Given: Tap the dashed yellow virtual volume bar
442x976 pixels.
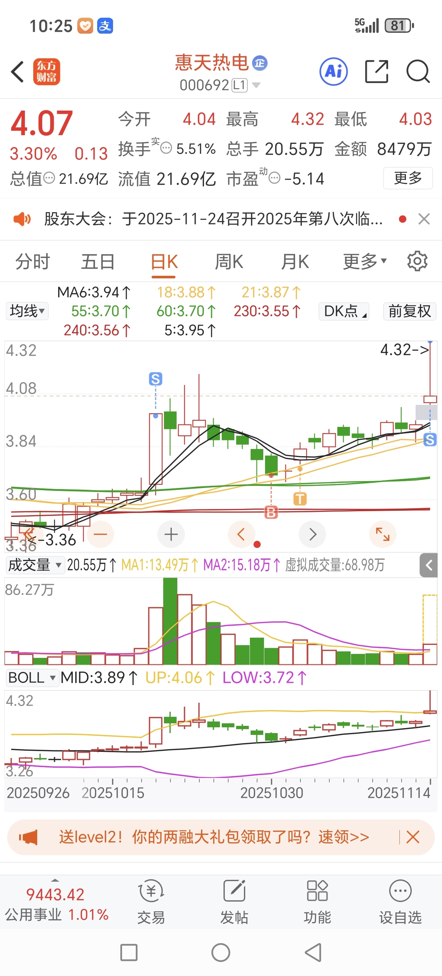Looking at the screenshot, I should [x=430, y=620].
